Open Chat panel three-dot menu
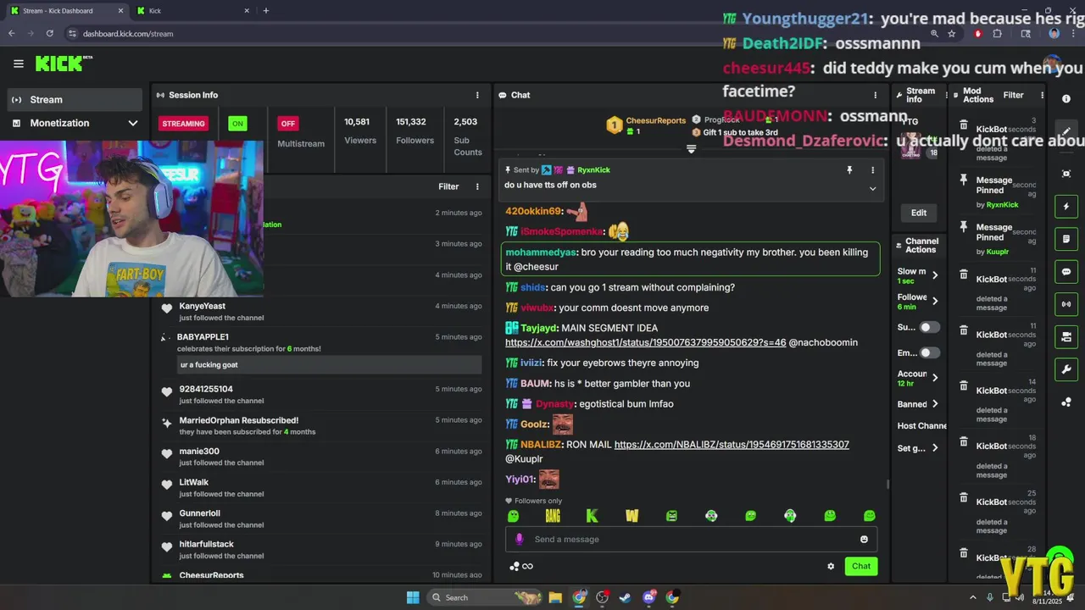1085x610 pixels. pos(876,95)
